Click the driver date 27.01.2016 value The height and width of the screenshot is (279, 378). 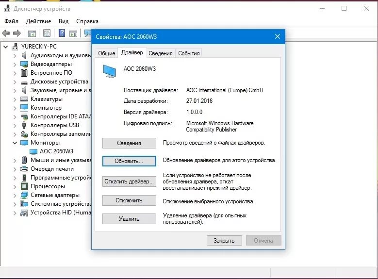point(199,101)
